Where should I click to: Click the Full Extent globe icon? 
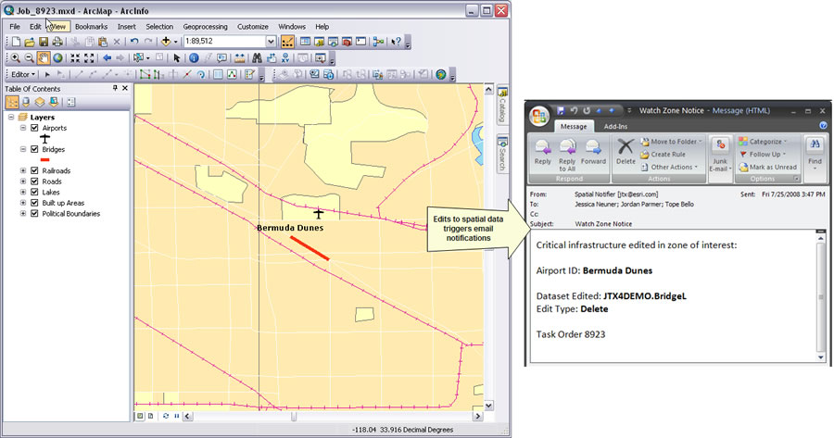click(57, 57)
